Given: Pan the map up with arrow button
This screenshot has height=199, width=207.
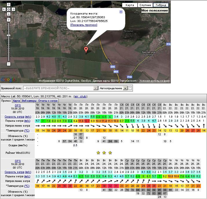Looking at the screenshot, I should click(9, 5).
